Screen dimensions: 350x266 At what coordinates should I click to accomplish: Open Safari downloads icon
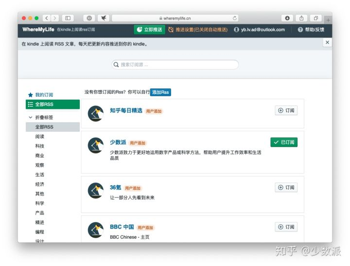pos(287,18)
